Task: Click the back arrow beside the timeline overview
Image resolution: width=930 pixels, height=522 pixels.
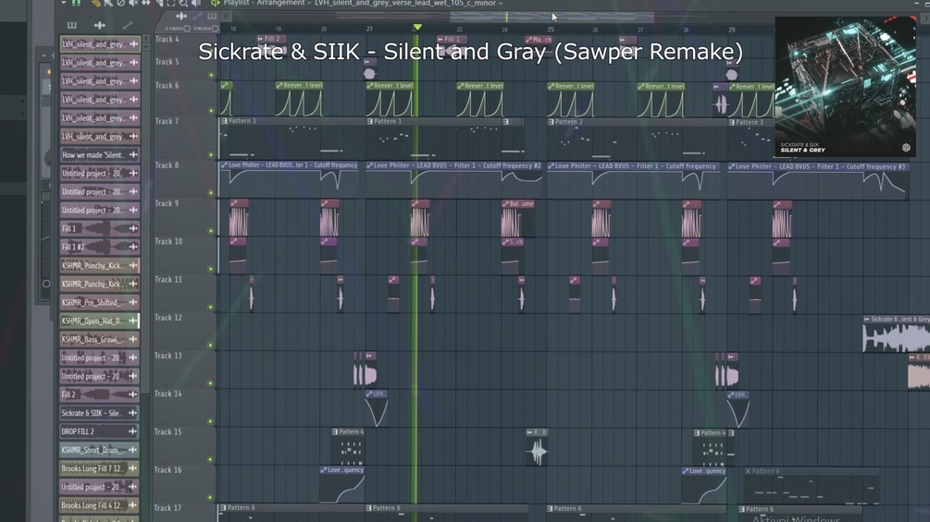Action: click(227, 16)
